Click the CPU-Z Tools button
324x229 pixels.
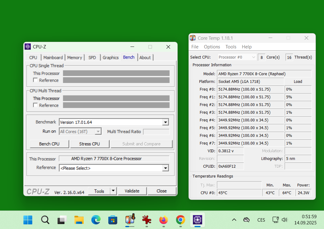tap(99, 191)
